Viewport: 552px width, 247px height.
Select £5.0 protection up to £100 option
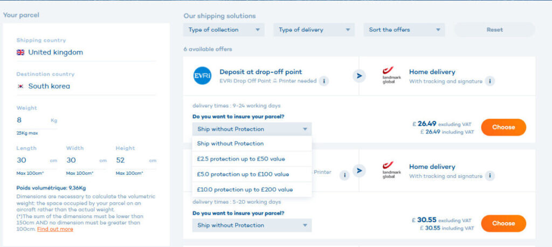(x=243, y=174)
